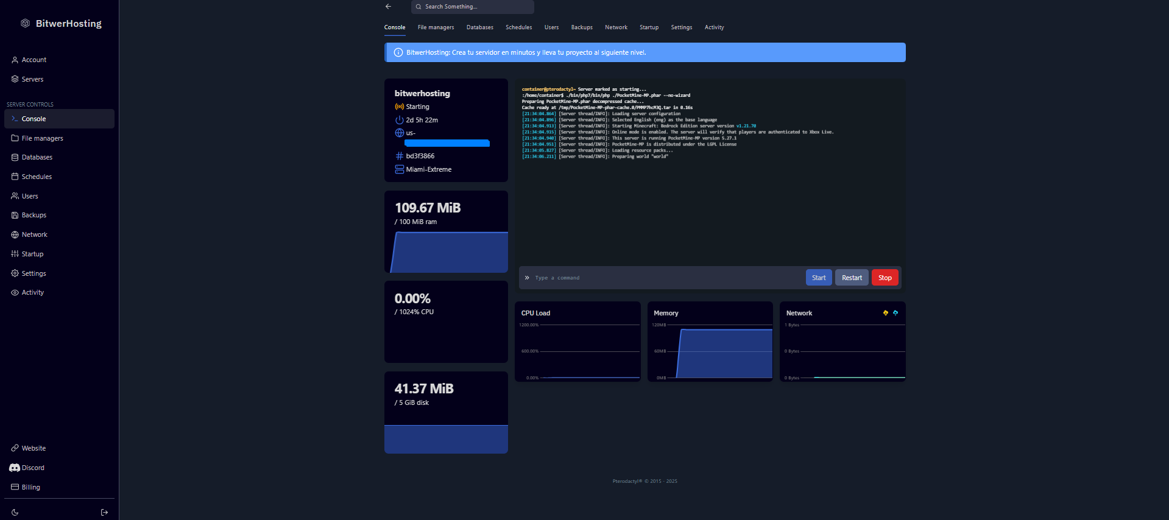The height and width of the screenshot is (520, 1169).
Task: Open the Databases tab
Action: click(x=480, y=27)
